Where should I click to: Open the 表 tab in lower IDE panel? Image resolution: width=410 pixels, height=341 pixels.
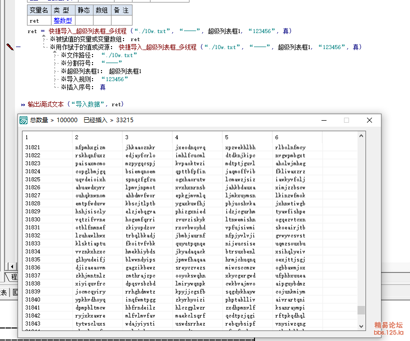point(3,292)
